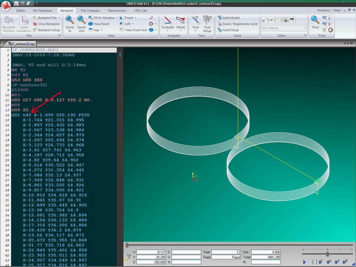Click the simulation speed slider handle

328,254
